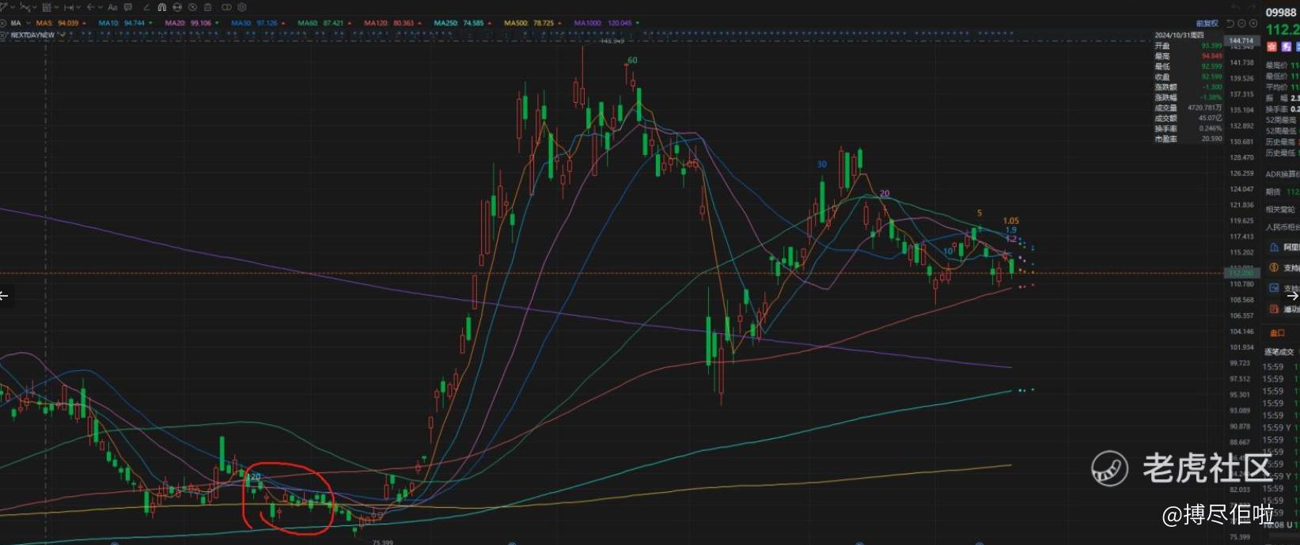Viewport: 1300px width, 545px height.
Task: Toggle the drawing visibility eye-mask icon
Action: coord(178,7)
